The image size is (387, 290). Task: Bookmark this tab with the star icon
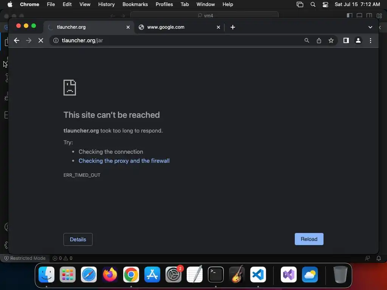(331, 40)
